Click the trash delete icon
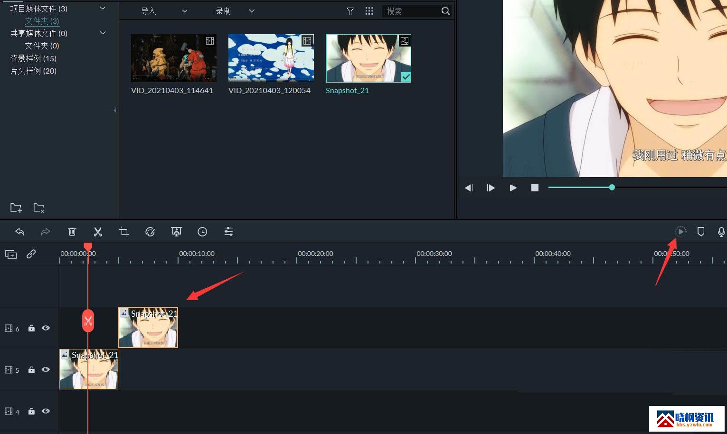 click(72, 232)
